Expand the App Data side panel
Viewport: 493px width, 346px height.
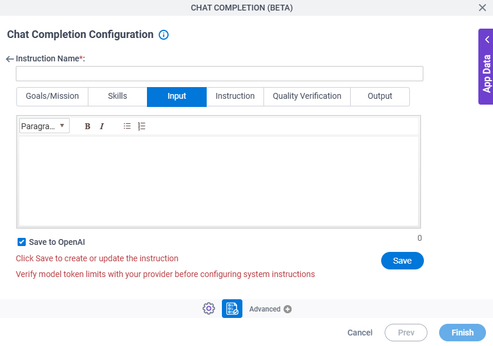coord(486,67)
